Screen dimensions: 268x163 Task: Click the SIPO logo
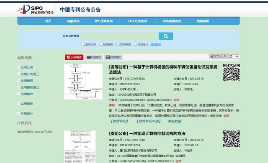[x=36, y=9]
